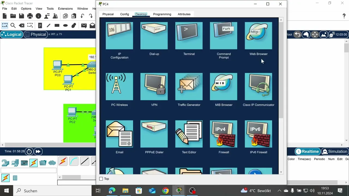Click the Fast Forward Time button
Viewport: 349px width, 196px height.
click(x=38, y=151)
